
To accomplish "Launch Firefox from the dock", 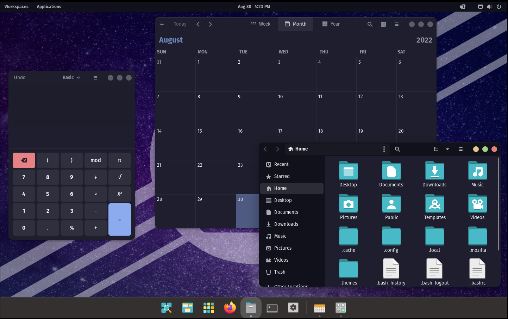I will (x=230, y=308).
